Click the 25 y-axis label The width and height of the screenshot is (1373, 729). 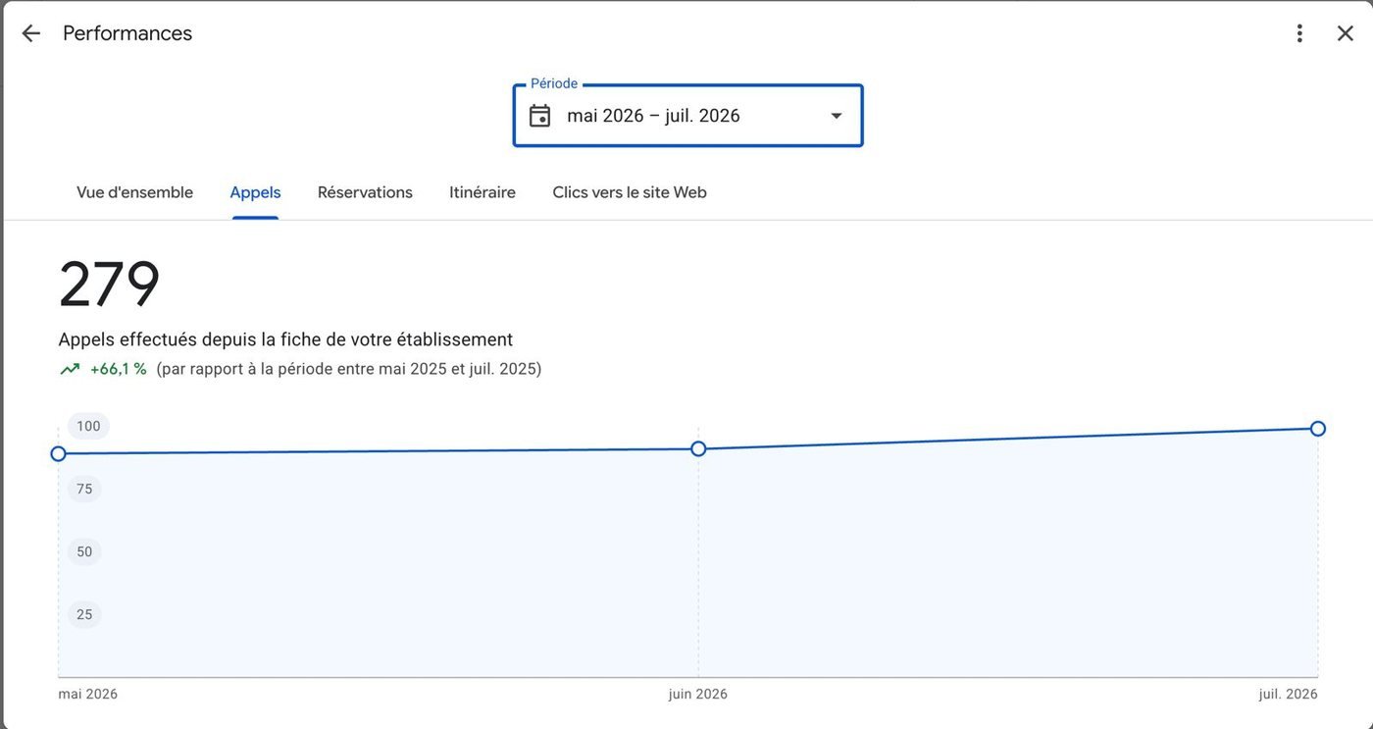(x=84, y=614)
